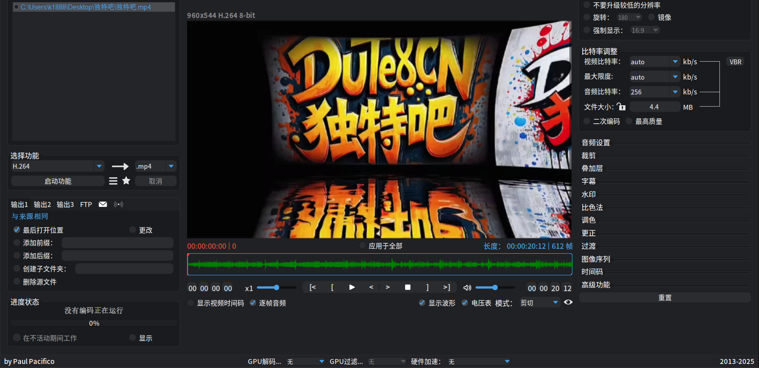The image size is (759, 368).
Task: Toggle the VBR button
Action: tap(736, 62)
